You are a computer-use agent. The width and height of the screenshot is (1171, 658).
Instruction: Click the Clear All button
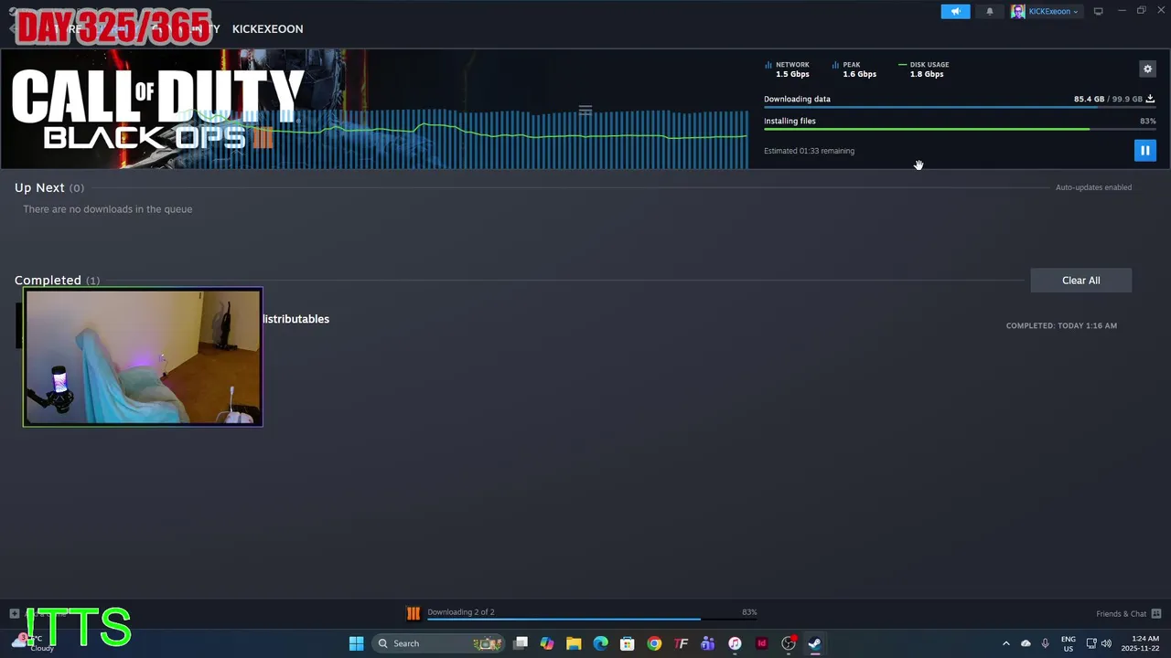tap(1080, 281)
